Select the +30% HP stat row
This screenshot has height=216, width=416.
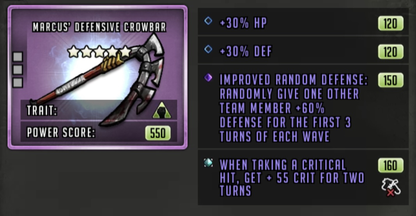pos(303,22)
